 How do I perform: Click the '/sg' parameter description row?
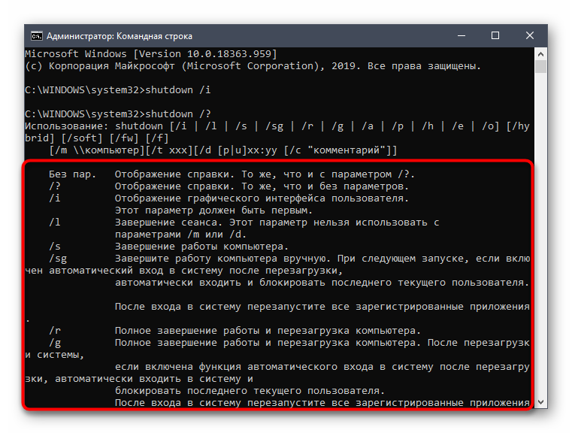(x=289, y=259)
